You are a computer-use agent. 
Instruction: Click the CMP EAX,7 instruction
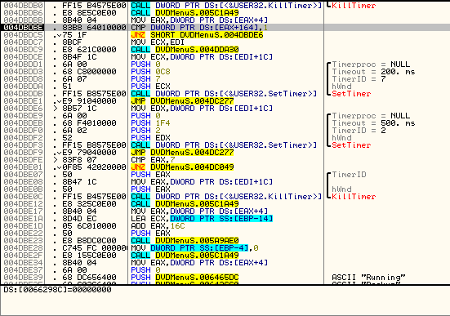click(x=153, y=159)
